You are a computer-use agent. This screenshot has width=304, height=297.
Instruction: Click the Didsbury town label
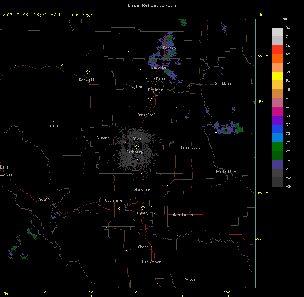pos(135,152)
